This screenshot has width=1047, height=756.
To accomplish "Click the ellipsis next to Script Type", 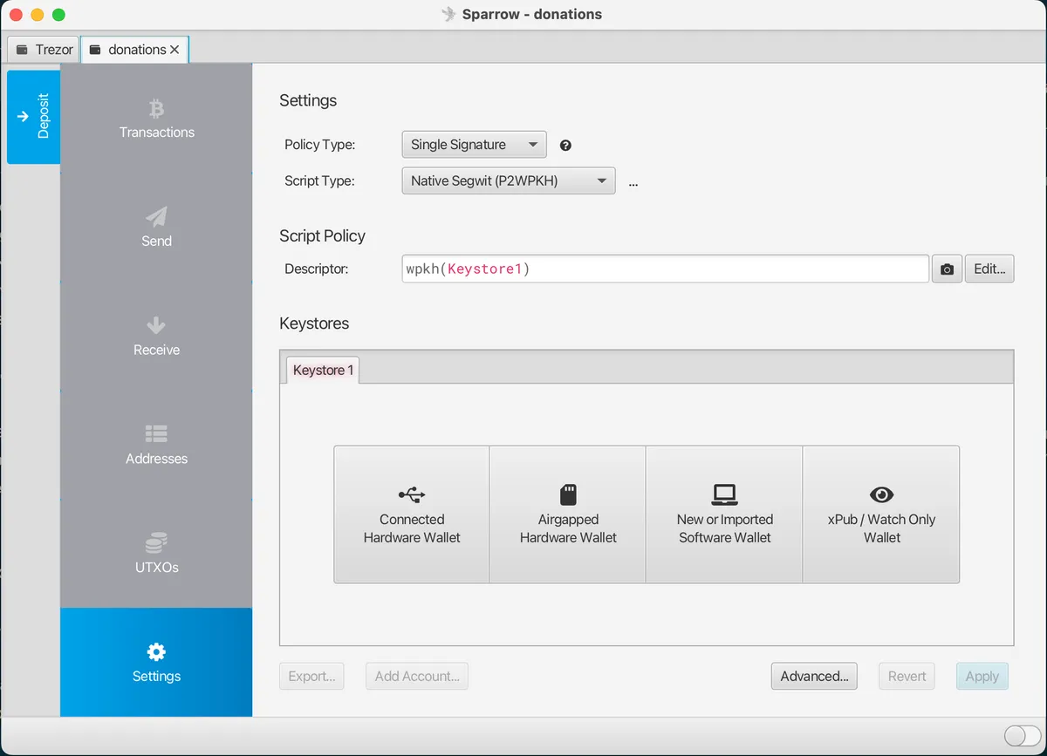I will 633,184.
